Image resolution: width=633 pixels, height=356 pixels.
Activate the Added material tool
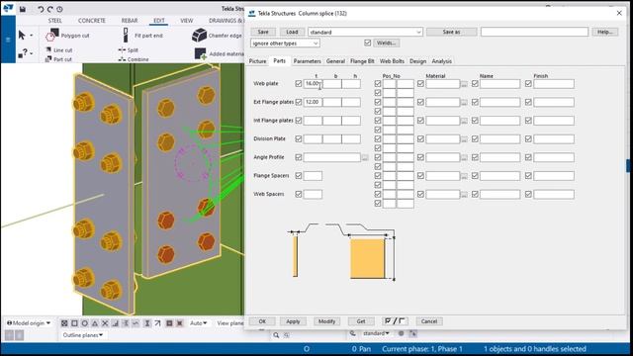point(220,53)
